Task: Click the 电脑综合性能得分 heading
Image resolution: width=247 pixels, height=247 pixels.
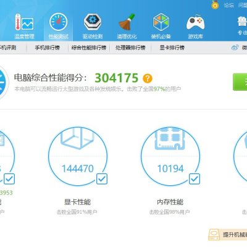Action: pyautogui.click(x=51, y=78)
